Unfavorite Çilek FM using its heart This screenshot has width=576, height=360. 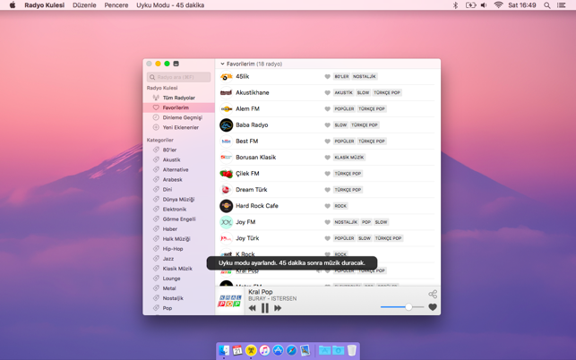(327, 174)
